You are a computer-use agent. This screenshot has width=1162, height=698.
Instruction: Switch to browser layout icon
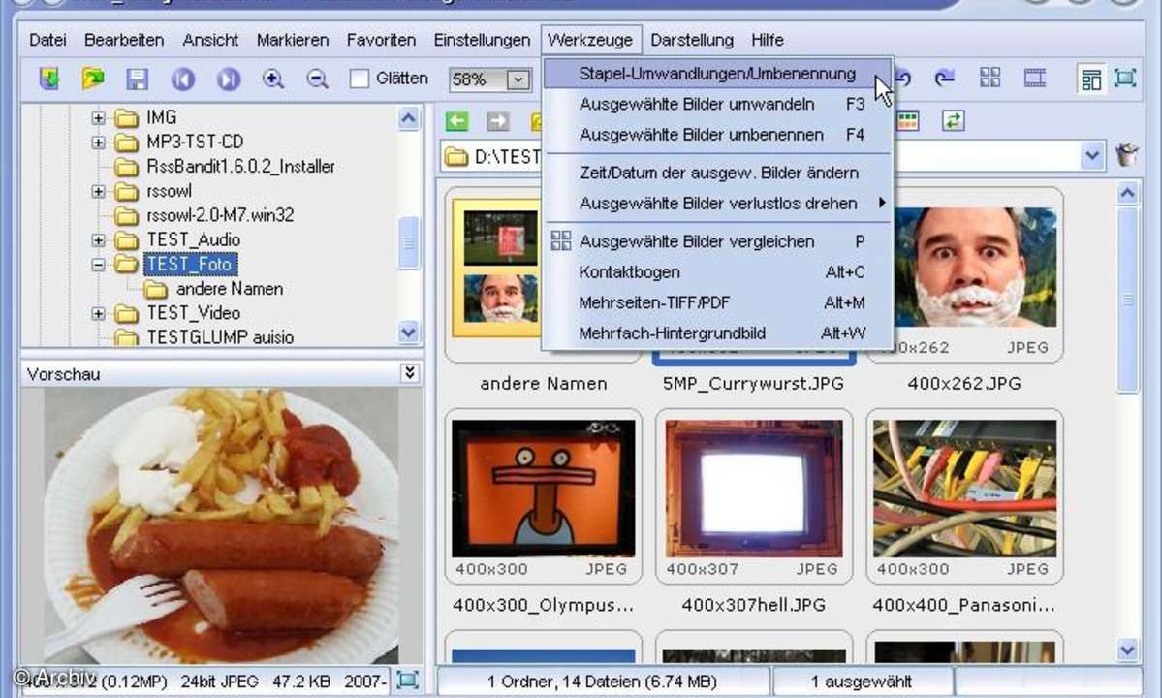click(1091, 78)
